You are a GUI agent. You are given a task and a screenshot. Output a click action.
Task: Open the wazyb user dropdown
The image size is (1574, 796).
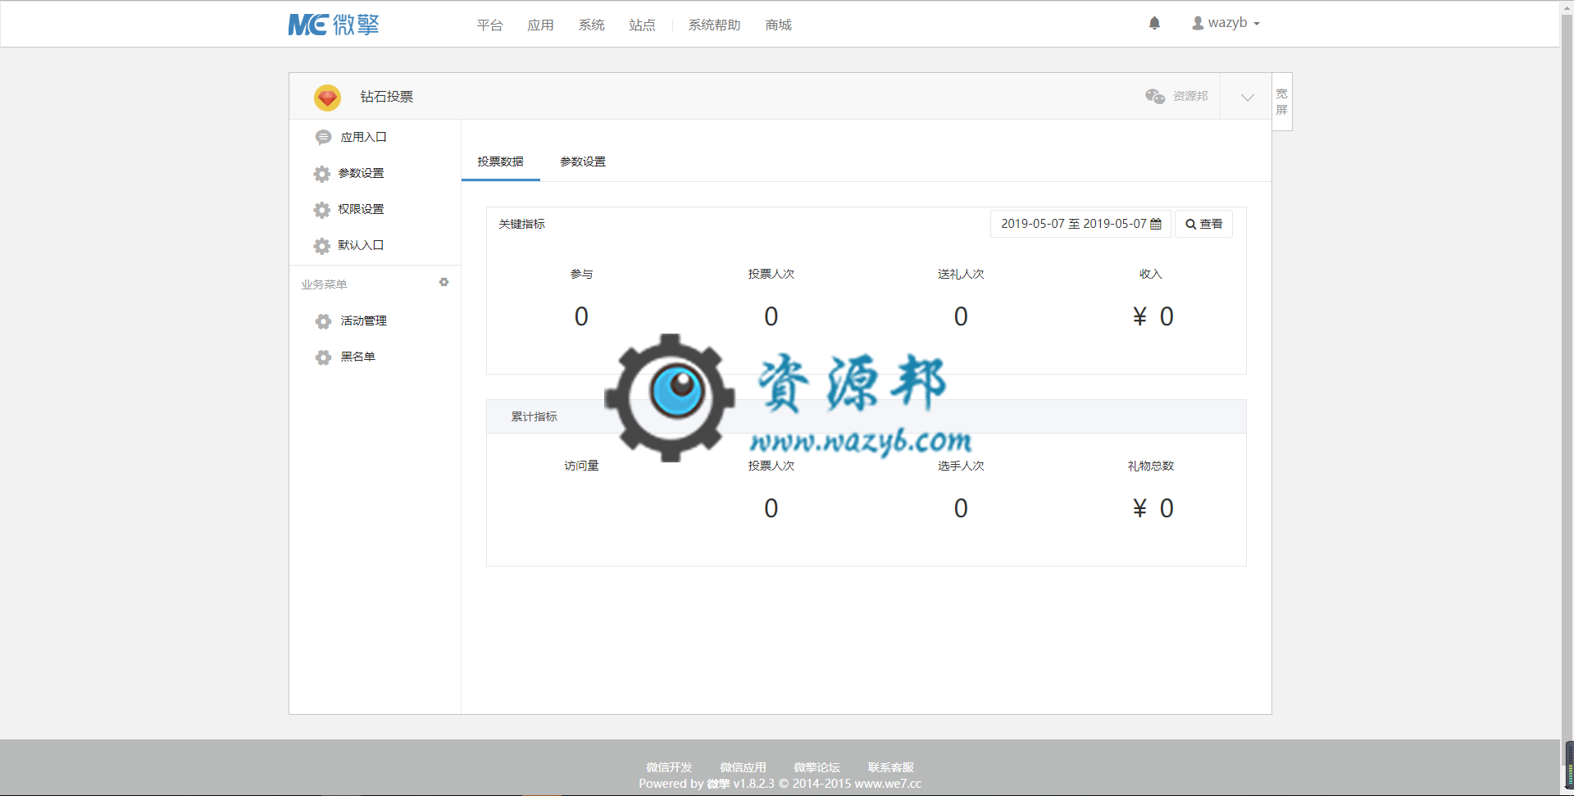tap(1226, 23)
